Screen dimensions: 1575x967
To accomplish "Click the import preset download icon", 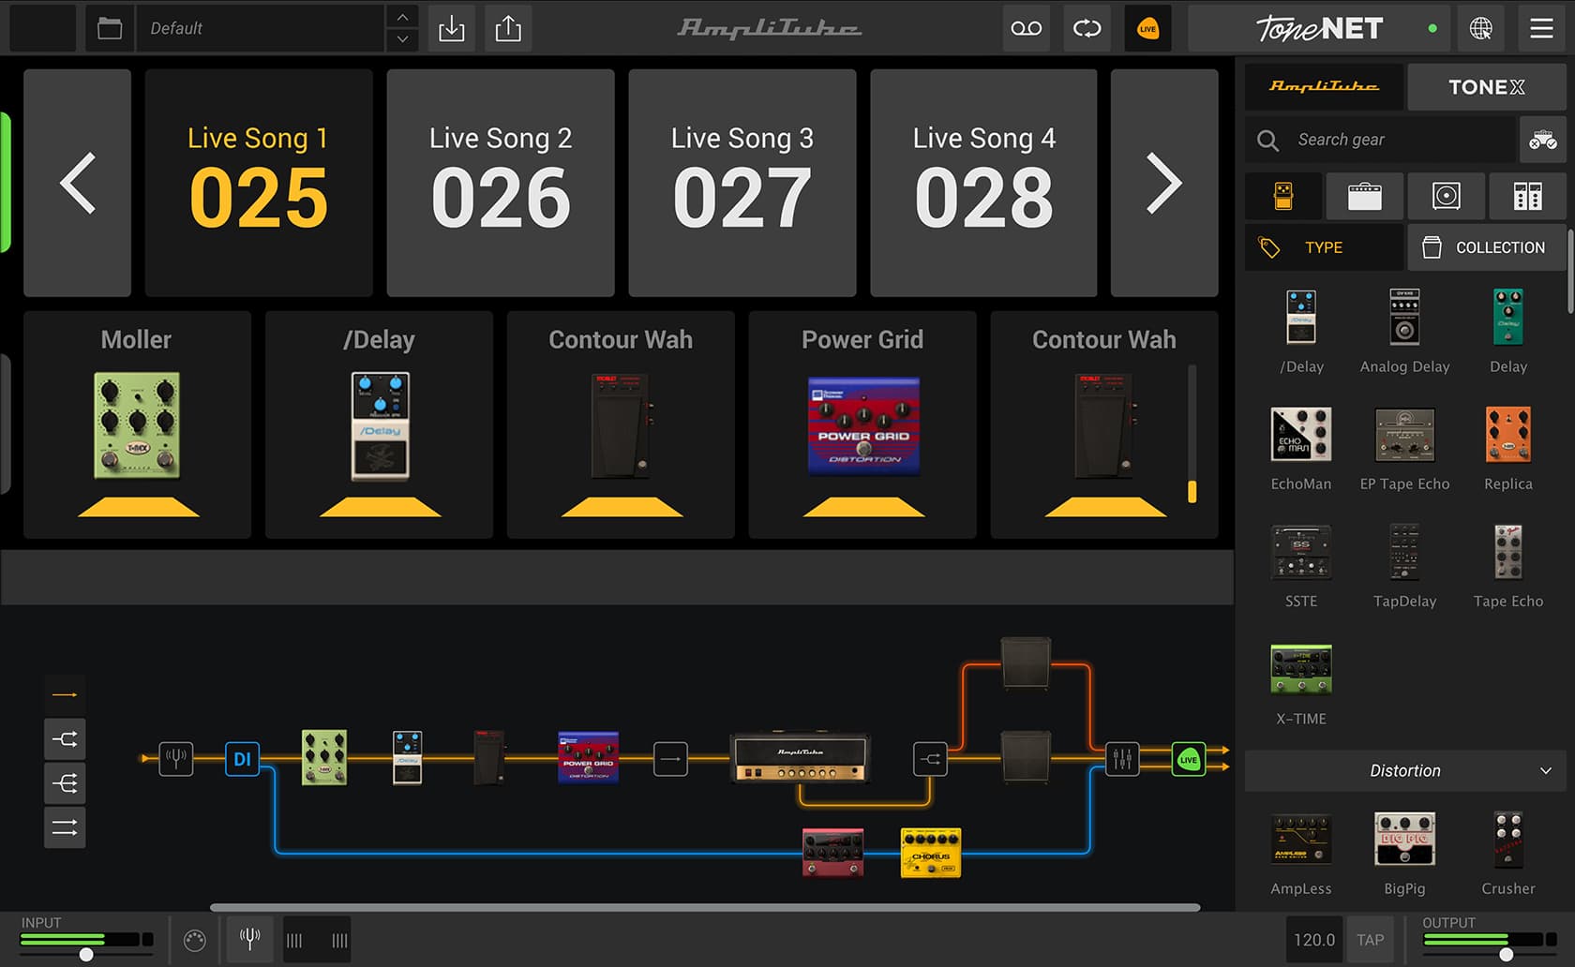I will (x=452, y=28).
